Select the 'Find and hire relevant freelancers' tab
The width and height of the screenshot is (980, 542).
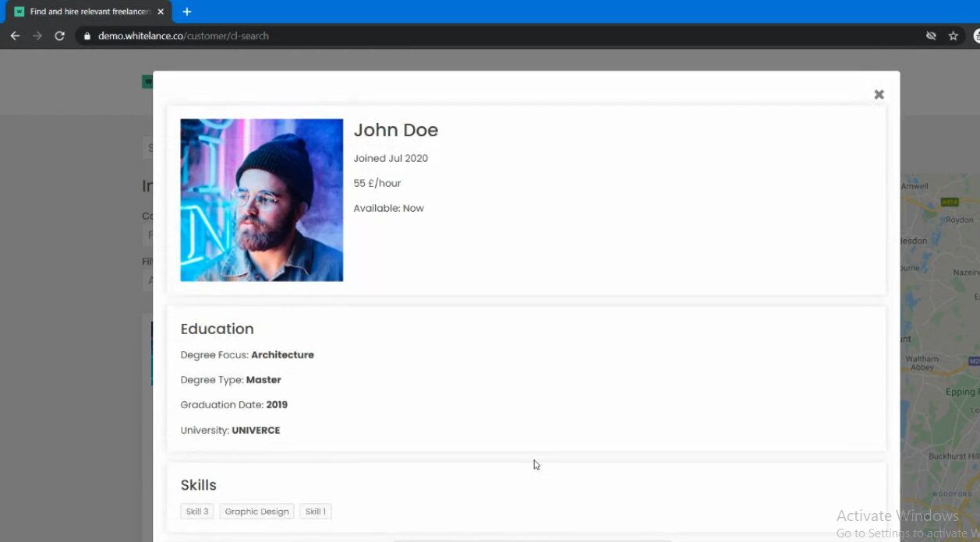pos(90,12)
